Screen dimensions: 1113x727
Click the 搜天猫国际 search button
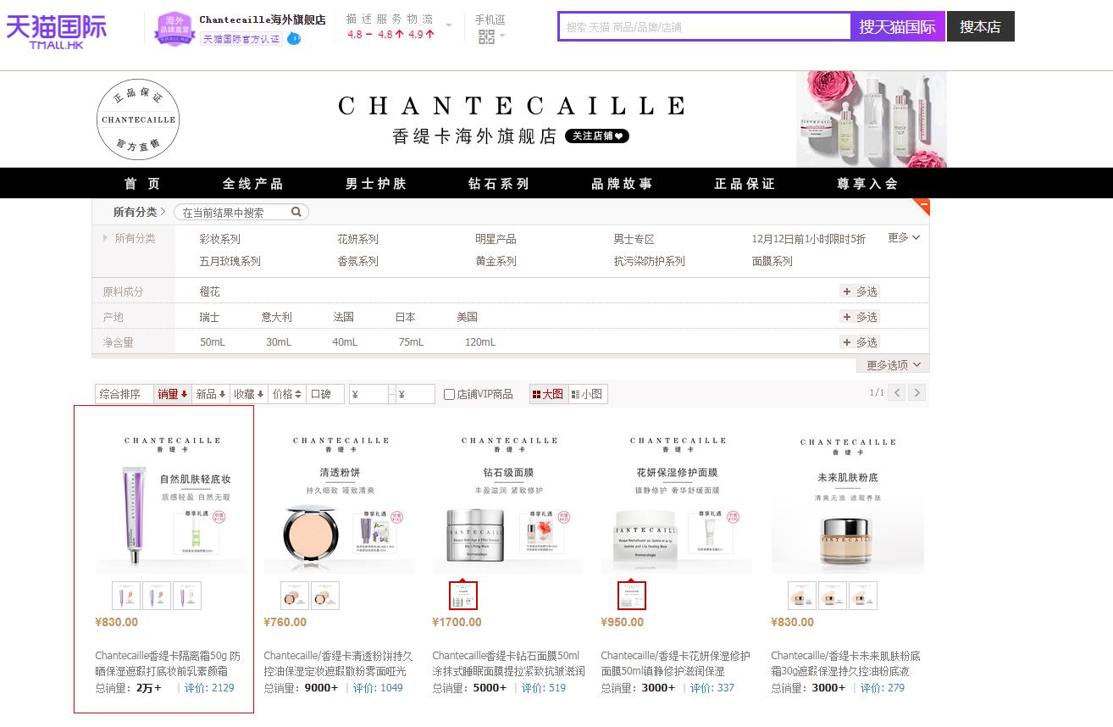(898, 26)
